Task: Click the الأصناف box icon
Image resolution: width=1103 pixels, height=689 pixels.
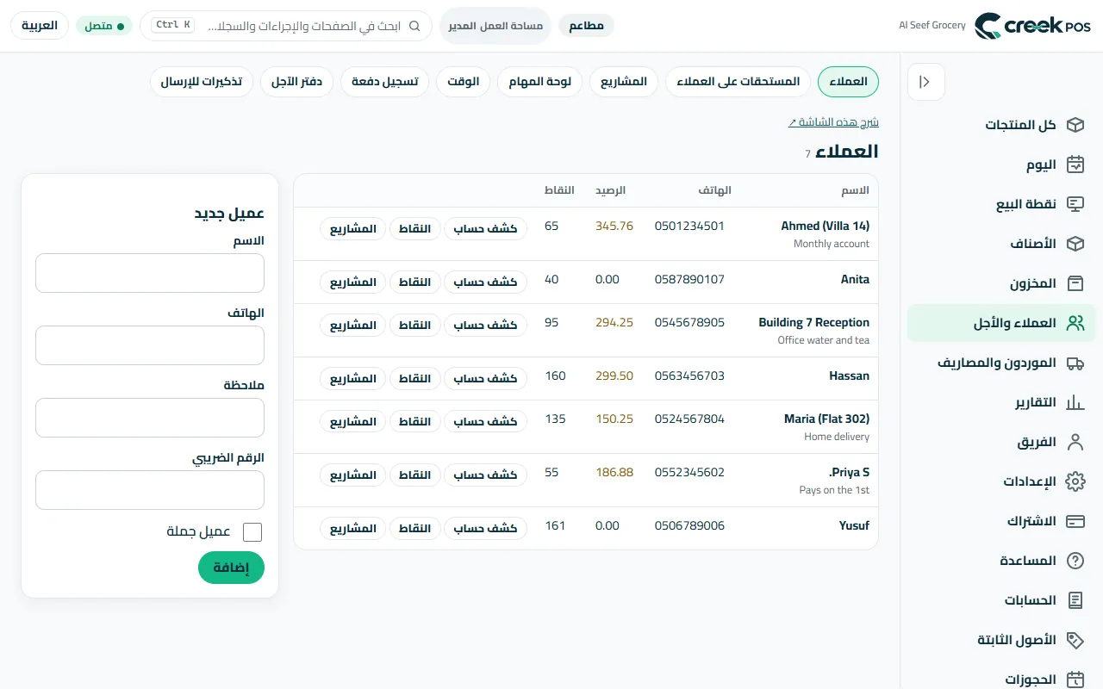Action: pos(1075,244)
